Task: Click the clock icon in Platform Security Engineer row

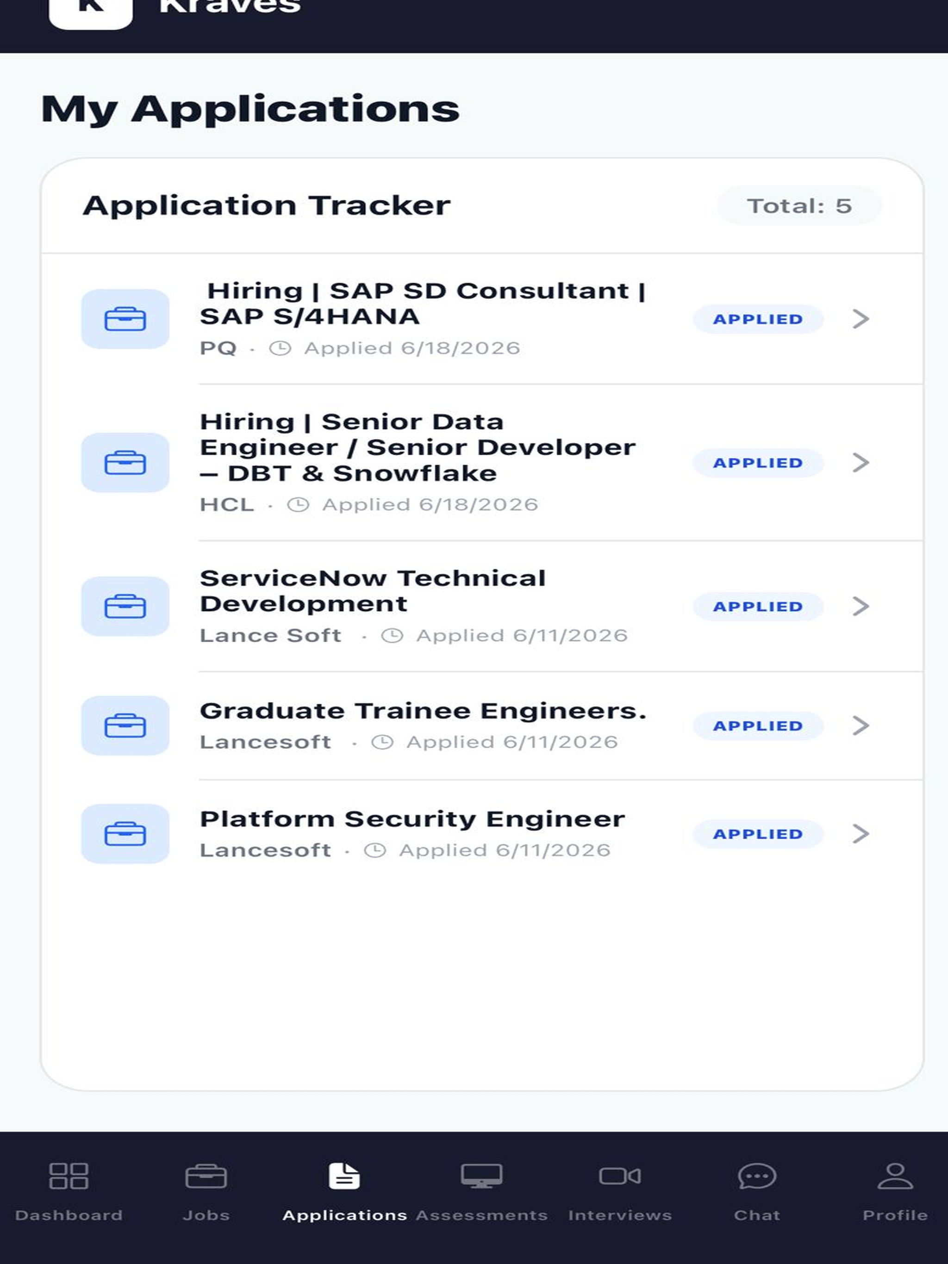Action: [x=375, y=850]
